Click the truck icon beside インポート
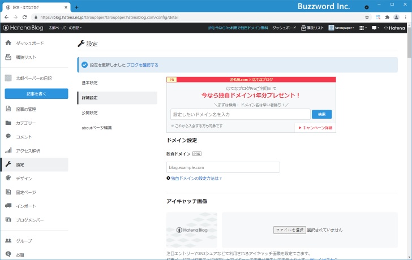 tap(8, 205)
